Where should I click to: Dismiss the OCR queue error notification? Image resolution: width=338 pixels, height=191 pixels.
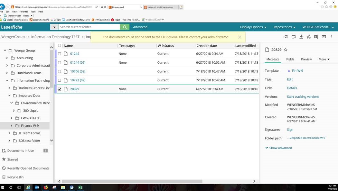click(x=239, y=37)
